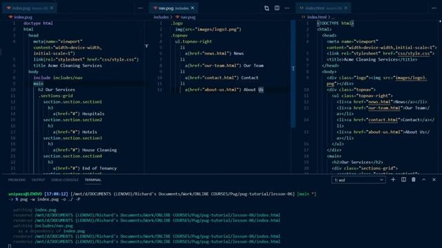Open more actions for the middle editor group

click(287, 8)
